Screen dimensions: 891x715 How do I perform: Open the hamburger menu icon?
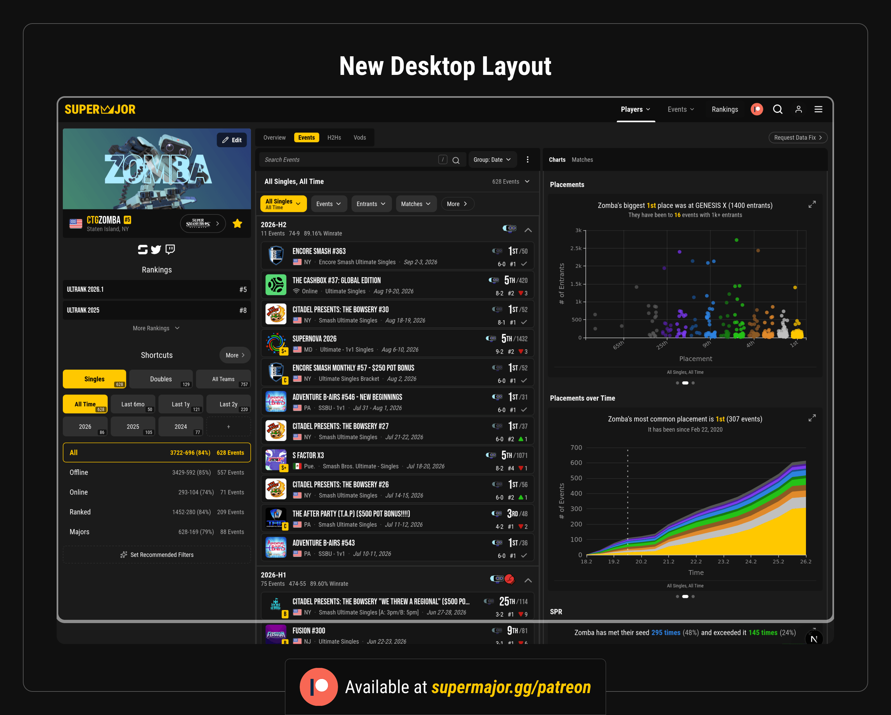(x=818, y=110)
